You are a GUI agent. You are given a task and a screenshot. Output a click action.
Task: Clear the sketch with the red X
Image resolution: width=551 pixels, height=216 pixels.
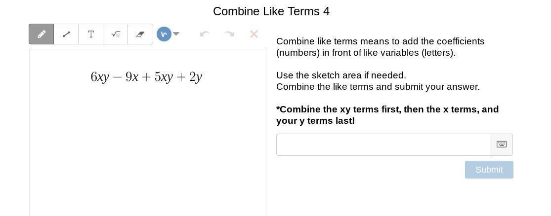click(x=254, y=34)
